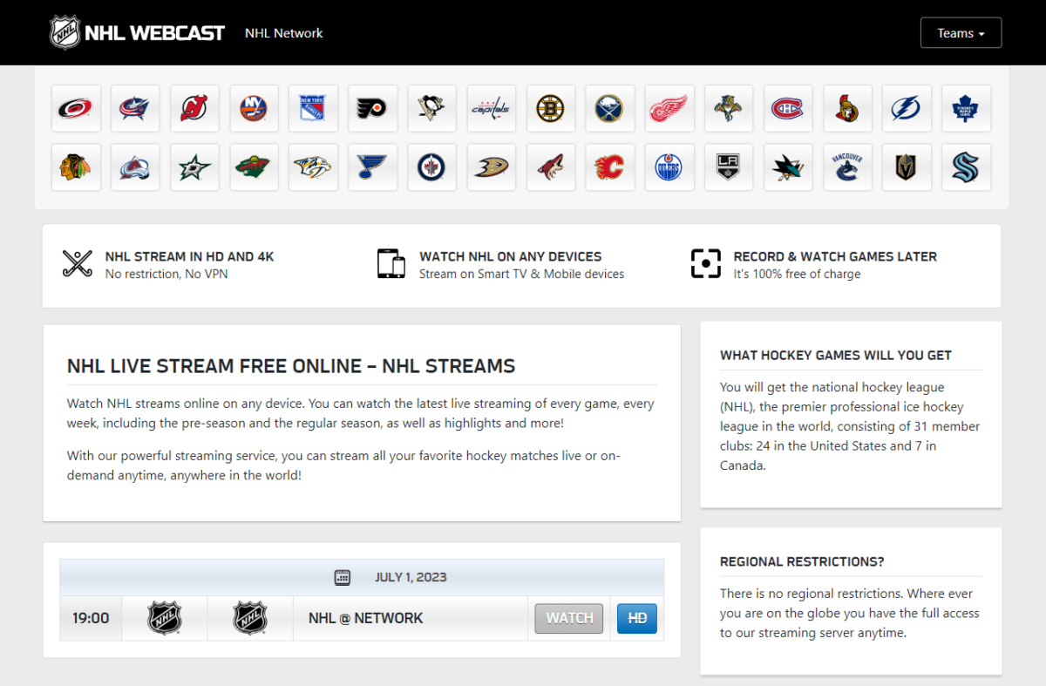Choose the Los Angeles Kings logo

coord(729,166)
